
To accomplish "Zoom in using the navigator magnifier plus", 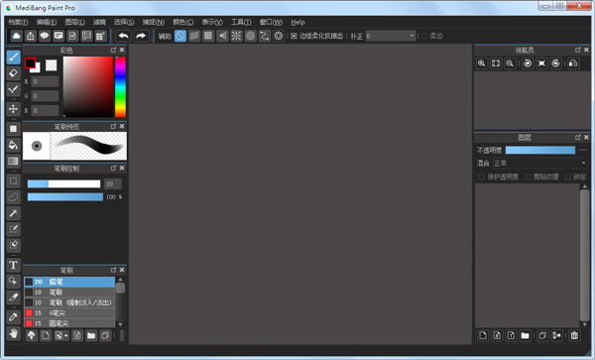I will [x=482, y=63].
